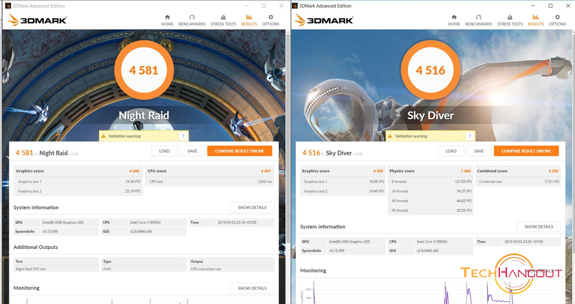
Task: Select Combined test 17.51 FPS row
Action: 518,181
